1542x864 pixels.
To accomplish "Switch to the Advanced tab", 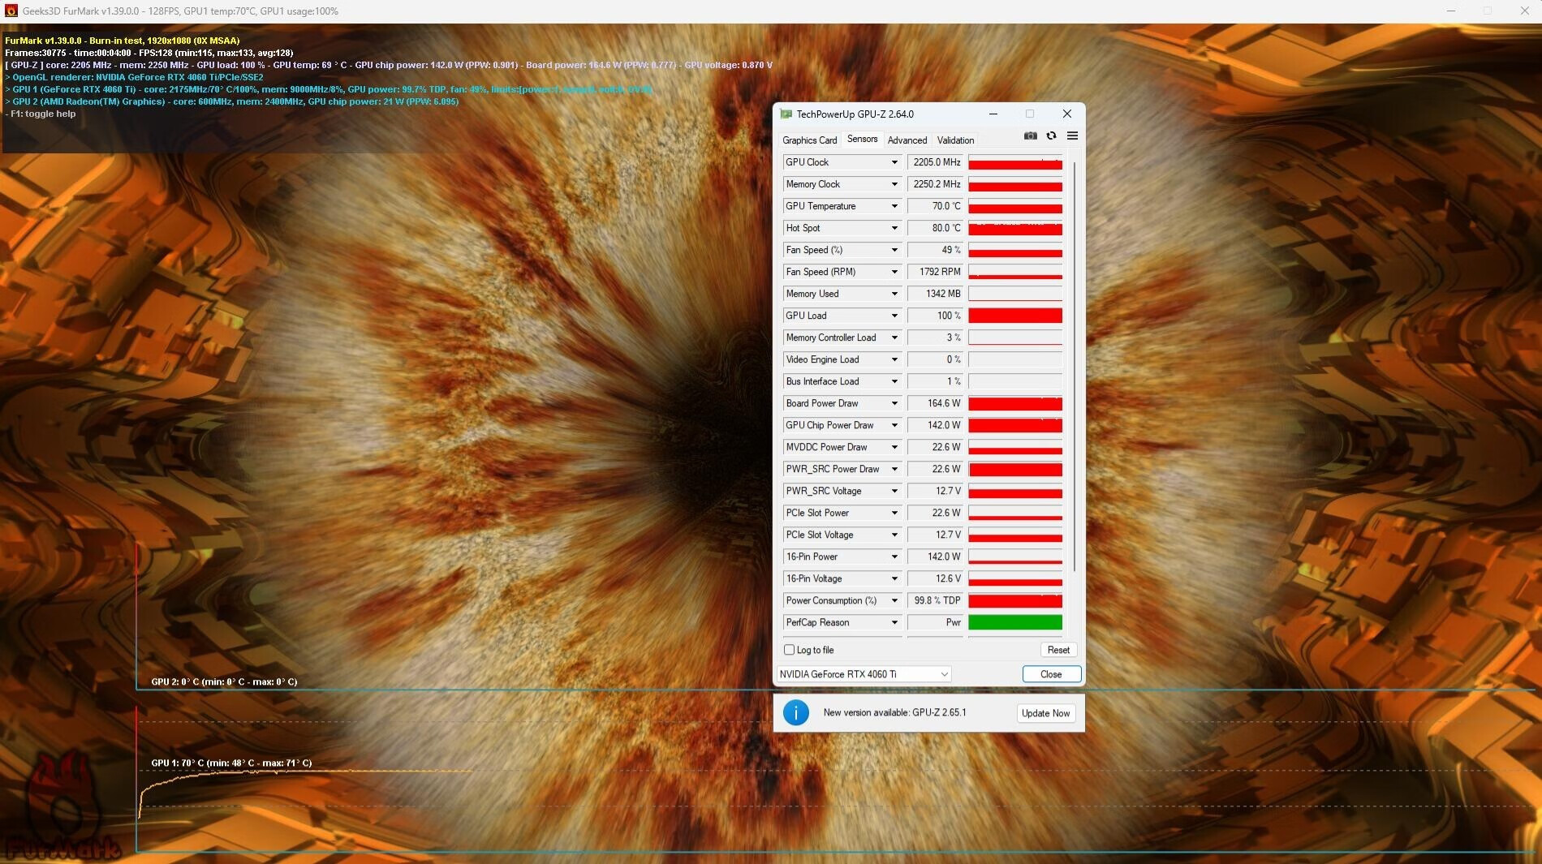I will point(907,140).
